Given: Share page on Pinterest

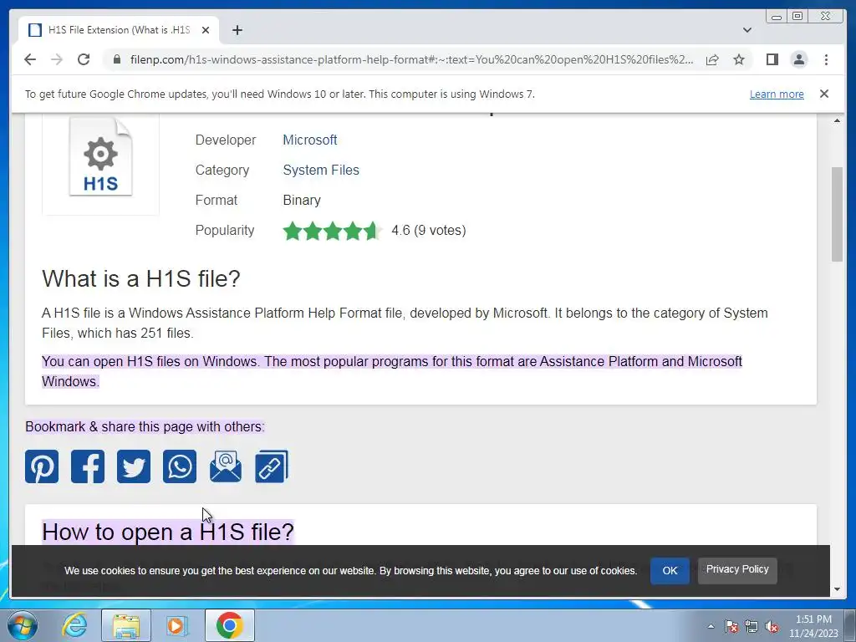Looking at the screenshot, I should point(42,466).
